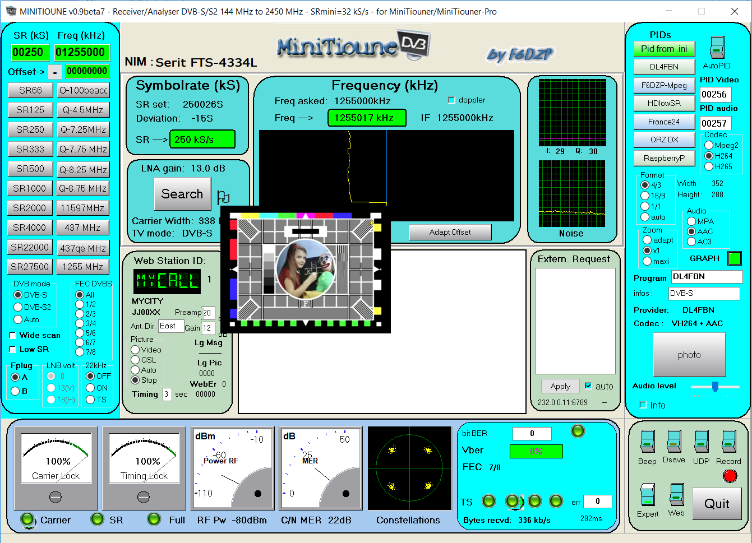Enable Wide scan checkbox

pyautogui.click(x=13, y=336)
